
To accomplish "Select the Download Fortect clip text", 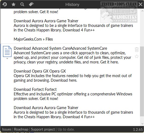I will coord(35,89).
